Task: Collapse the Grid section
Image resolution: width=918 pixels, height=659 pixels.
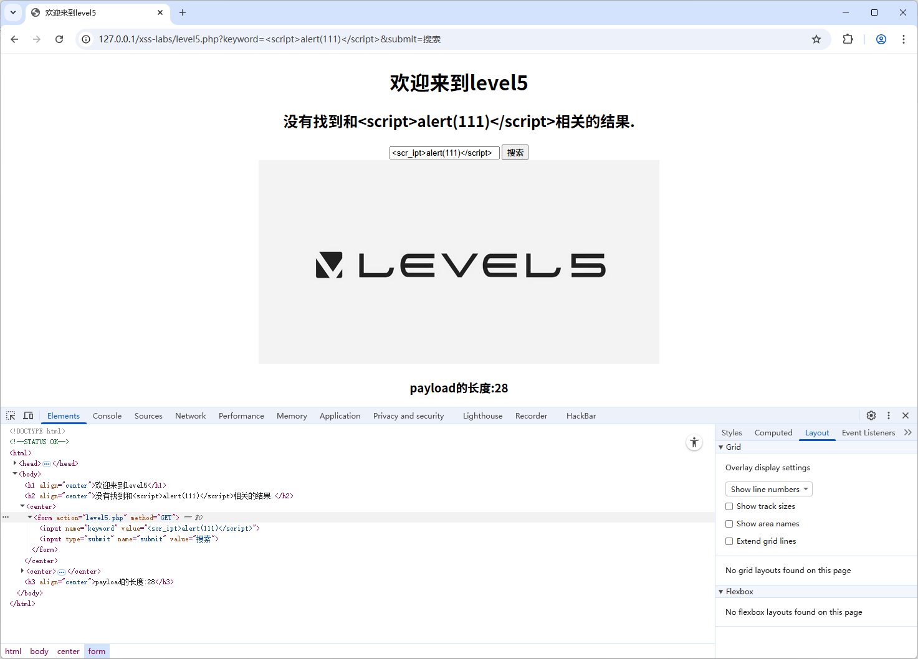Action: click(721, 447)
